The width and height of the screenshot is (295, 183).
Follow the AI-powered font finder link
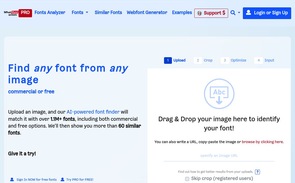tap(93, 112)
